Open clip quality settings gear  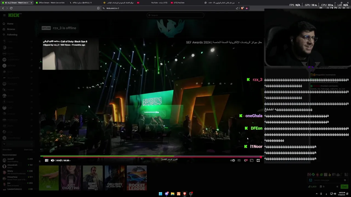tap(245, 161)
